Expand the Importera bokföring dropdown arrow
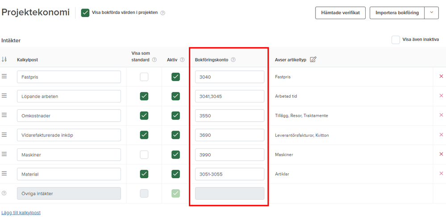This screenshot has height=217, width=446. pyautogui.click(x=431, y=12)
